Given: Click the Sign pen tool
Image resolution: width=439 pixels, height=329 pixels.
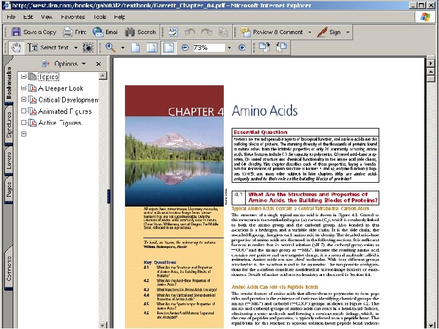Looking at the screenshot, I should [x=329, y=32].
